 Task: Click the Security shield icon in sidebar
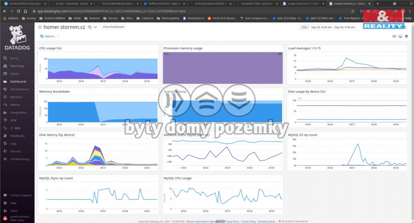(5, 151)
